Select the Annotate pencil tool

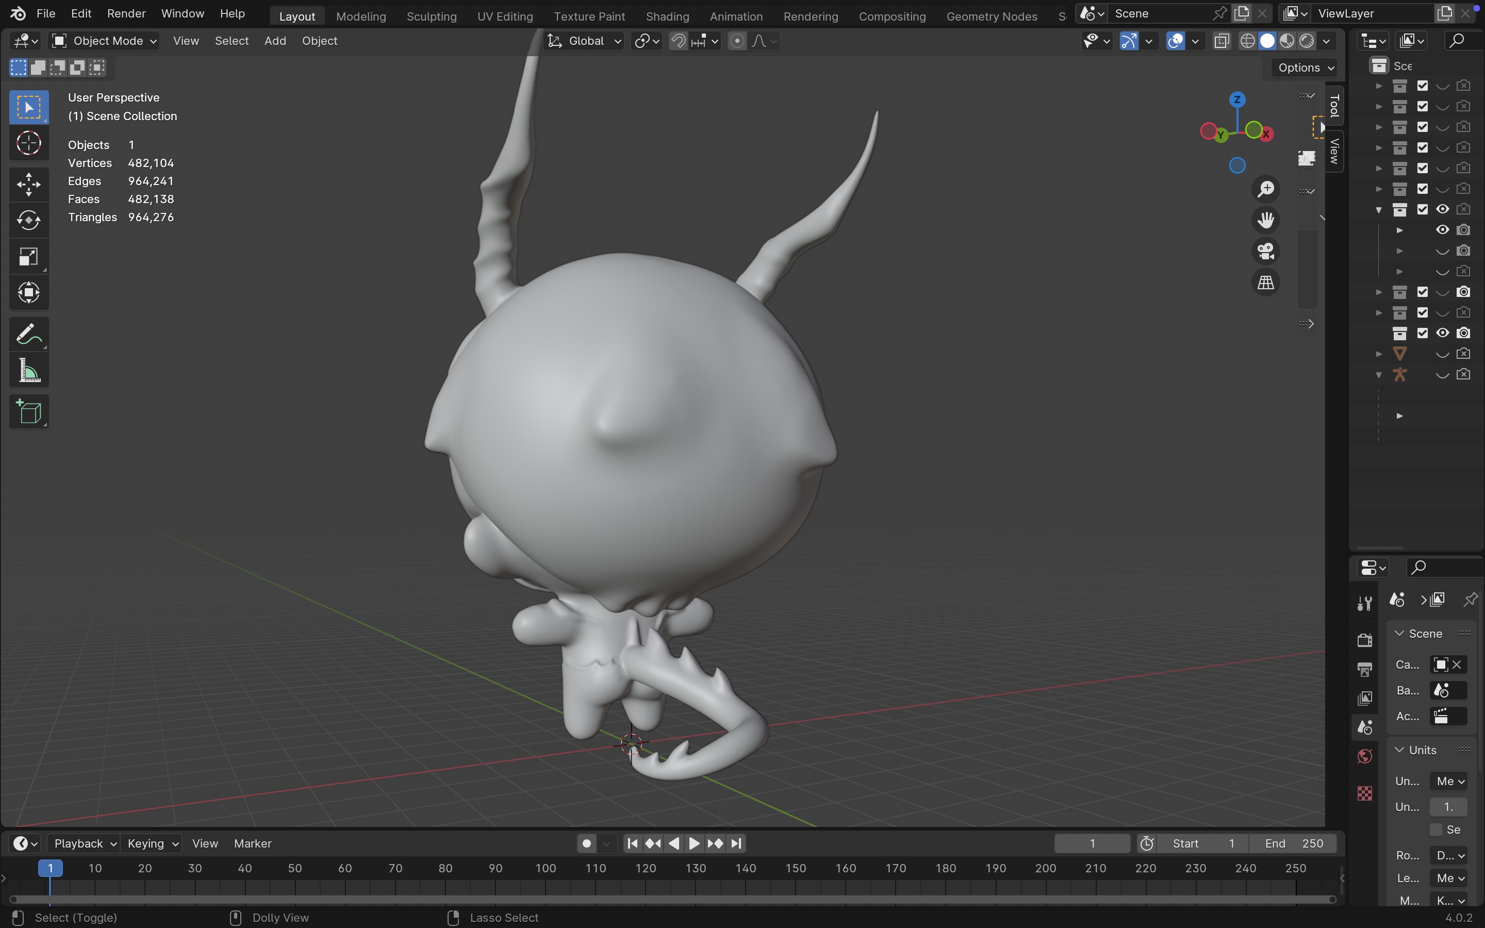29,335
